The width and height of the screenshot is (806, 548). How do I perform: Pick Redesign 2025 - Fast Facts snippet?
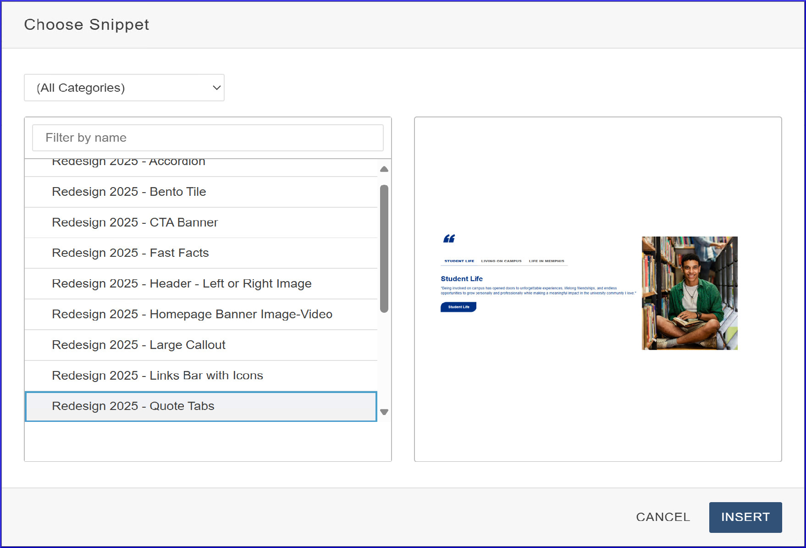click(x=130, y=253)
